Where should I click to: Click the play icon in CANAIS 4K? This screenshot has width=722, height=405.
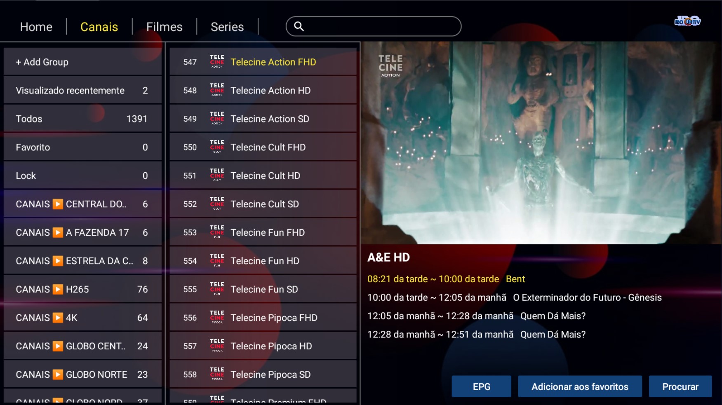[x=58, y=318]
